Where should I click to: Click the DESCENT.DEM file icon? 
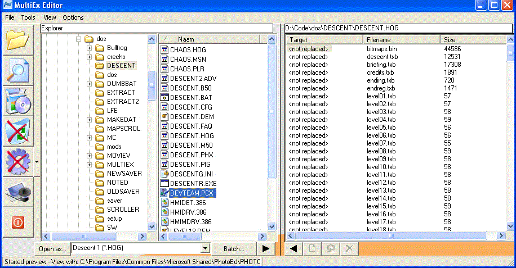(x=164, y=116)
